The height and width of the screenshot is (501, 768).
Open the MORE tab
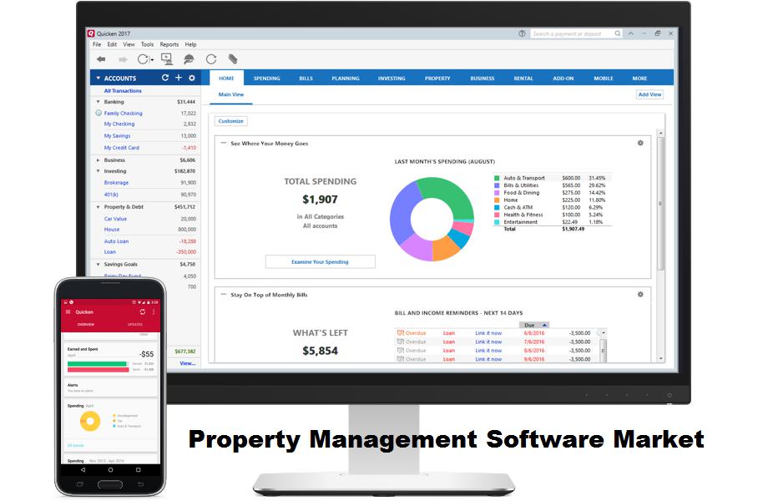(639, 78)
